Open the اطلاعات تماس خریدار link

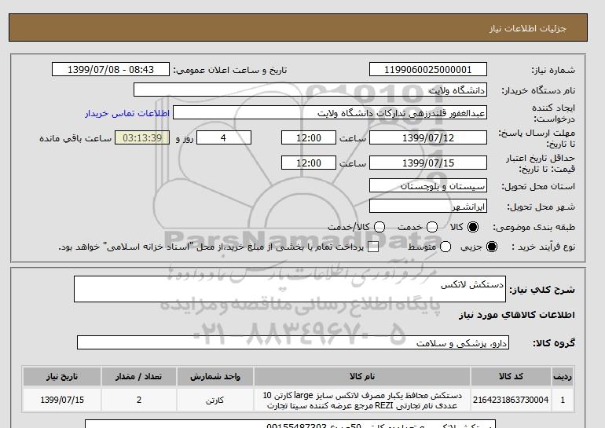[127, 113]
